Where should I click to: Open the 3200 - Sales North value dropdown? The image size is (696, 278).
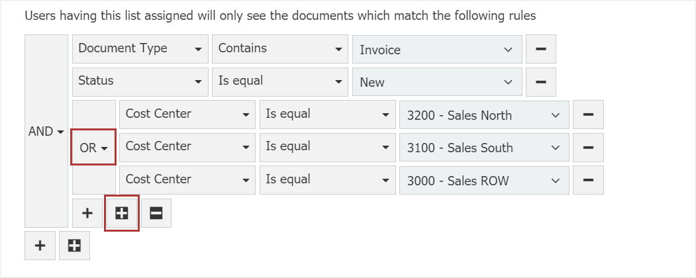tap(484, 115)
